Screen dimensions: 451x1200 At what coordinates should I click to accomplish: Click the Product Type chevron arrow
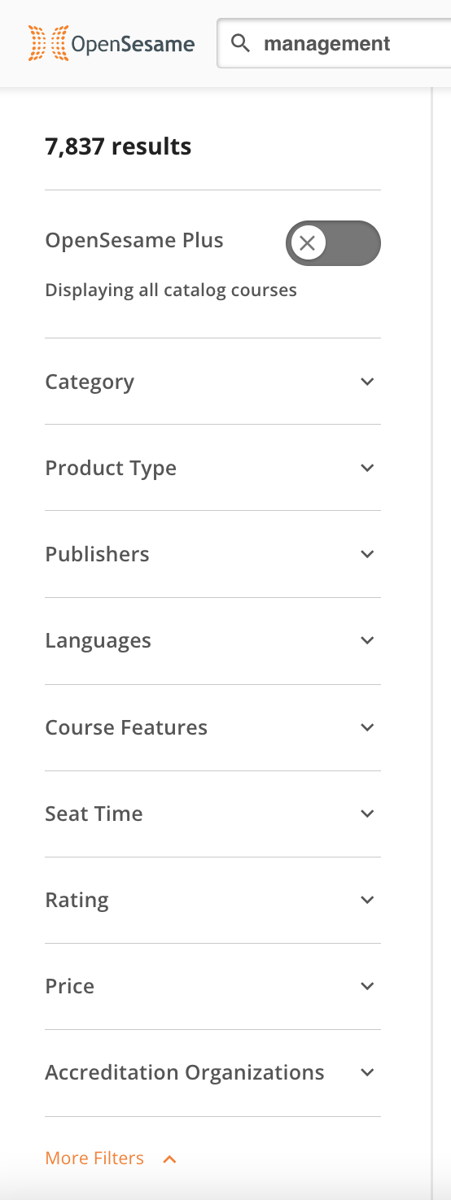click(x=367, y=468)
